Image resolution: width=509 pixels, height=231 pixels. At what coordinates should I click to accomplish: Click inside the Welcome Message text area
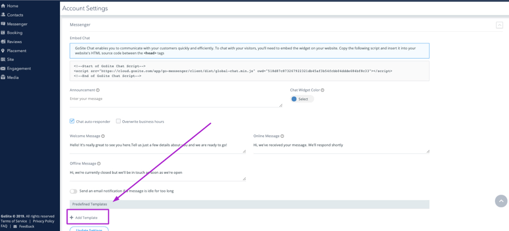tap(158, 147)
